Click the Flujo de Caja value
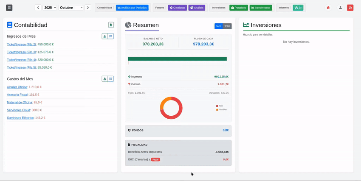This screenshot has height=181, width=361. [203, 44]
